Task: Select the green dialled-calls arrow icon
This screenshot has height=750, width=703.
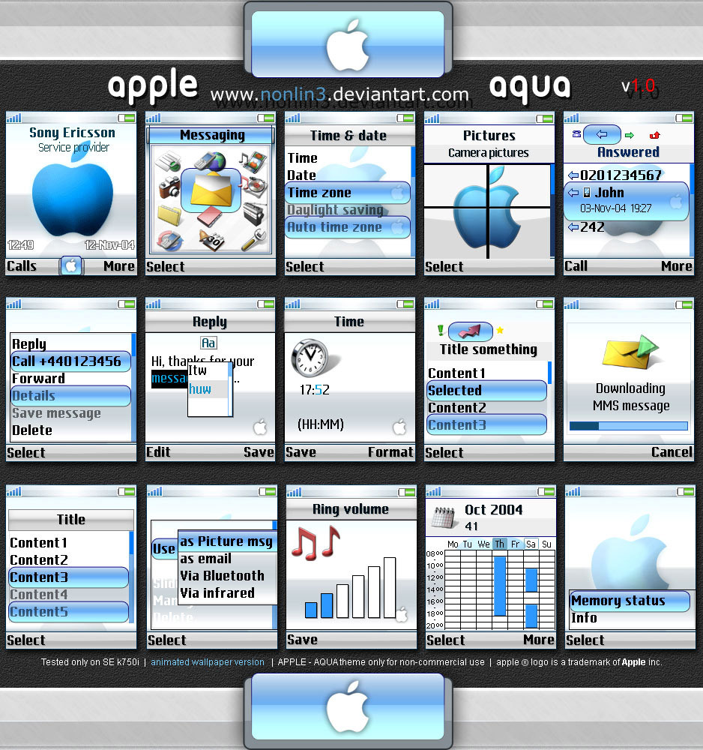Action: (630, 135)
